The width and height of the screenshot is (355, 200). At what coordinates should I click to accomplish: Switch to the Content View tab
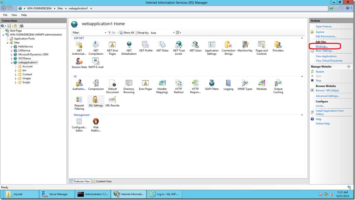pyautogui.click(x=102, y=181)
